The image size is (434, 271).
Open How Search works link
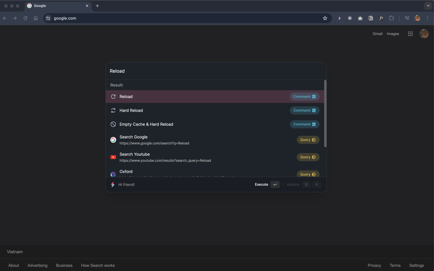coord(98,266)
